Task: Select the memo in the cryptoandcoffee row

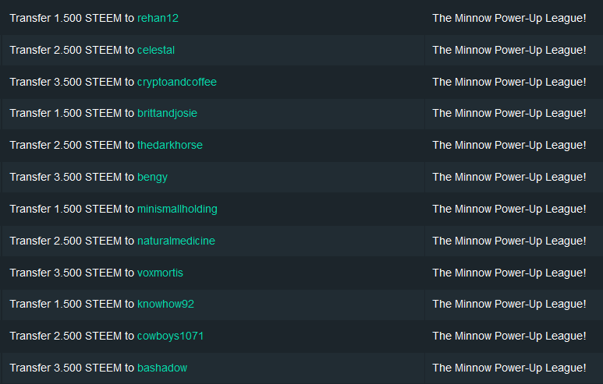Action: 509,83
